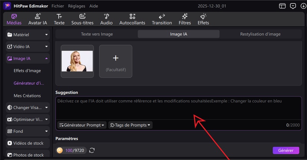Click the layout panel icon in title bar
The image size is (307, 160).
pos(282,6)
